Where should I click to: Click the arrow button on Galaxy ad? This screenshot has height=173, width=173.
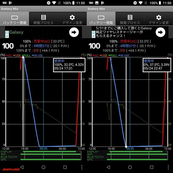coord(74,32)
